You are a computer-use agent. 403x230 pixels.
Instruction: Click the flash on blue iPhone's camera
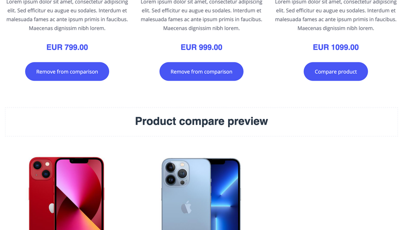(182, 165)
